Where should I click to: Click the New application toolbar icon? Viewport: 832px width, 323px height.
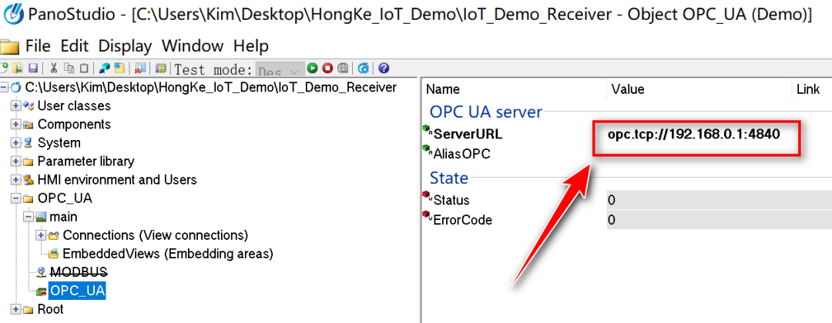5,68
